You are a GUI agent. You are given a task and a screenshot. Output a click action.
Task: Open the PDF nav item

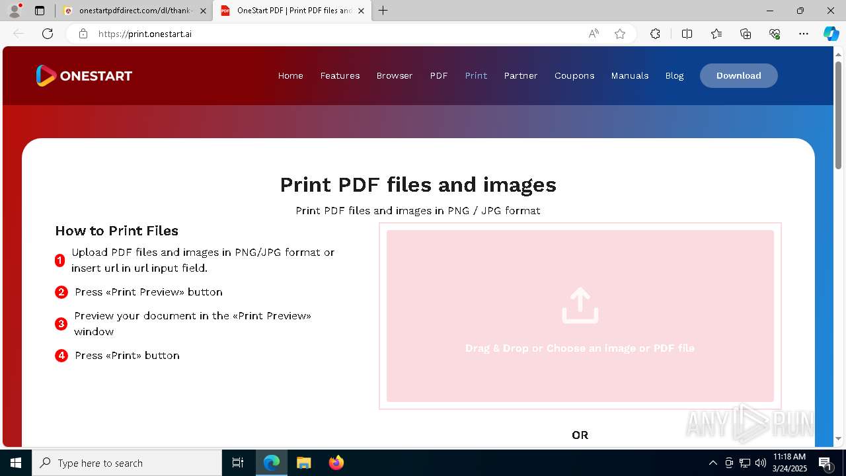pyautogui.click(x=439, y=75)
